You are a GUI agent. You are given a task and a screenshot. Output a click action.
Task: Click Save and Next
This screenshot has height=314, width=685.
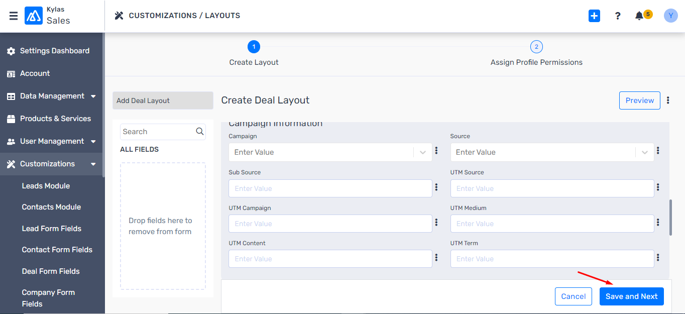(x=632, y=296)
